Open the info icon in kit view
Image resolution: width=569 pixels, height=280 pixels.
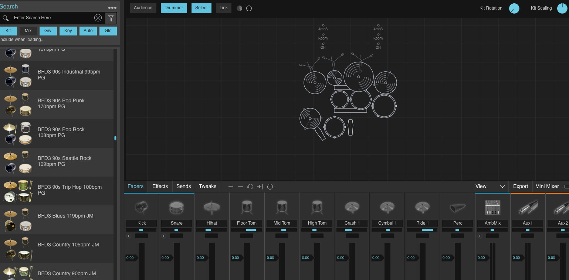249,8
